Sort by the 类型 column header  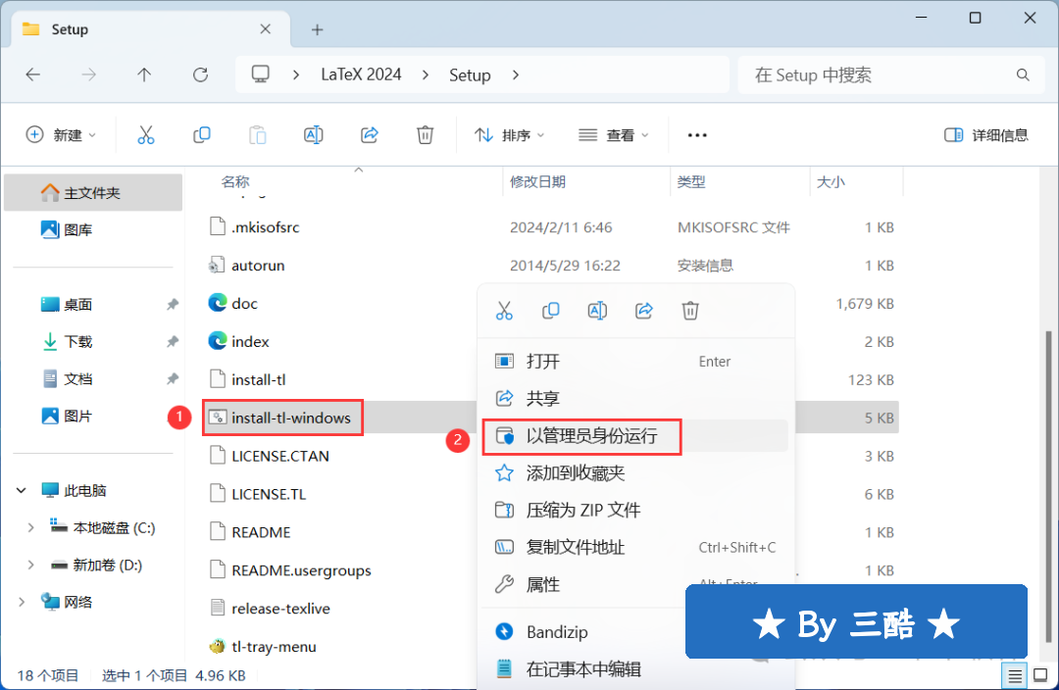pos(691,181)
